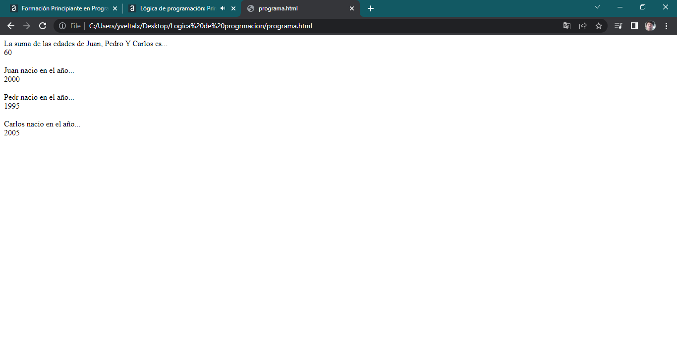The width and height of the screenshot is (677, 361).
Task: Bookmark this tab with star icon
Action: pos(599,26)
